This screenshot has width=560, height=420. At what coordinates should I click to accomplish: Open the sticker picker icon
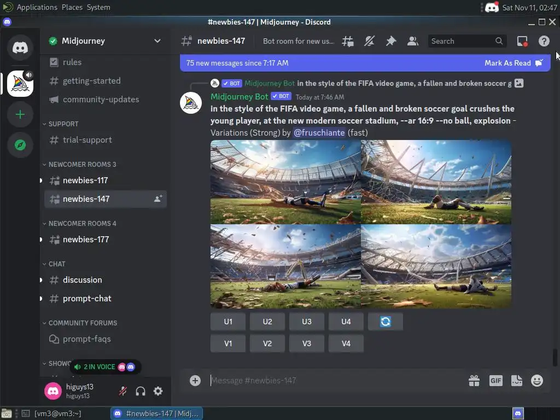point(517,381)
